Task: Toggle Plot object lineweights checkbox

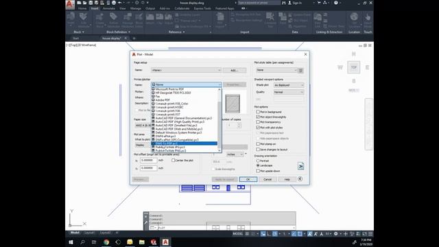Action: (x=258, y=117)
